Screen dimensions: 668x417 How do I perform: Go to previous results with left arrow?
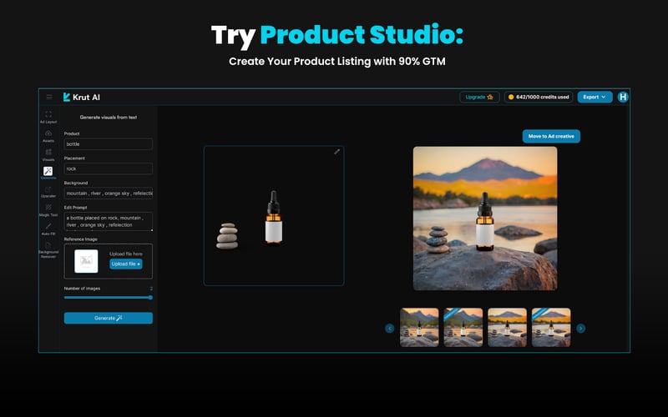coord(389,328)
